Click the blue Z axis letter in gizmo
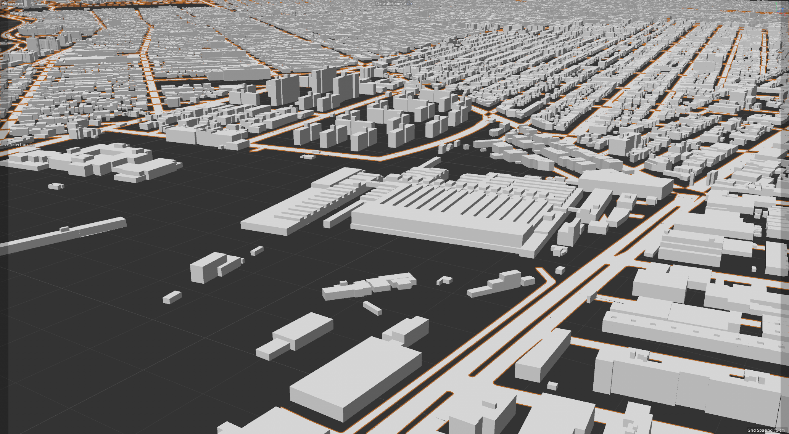Viewport: 789px width, 434px height. point(783,10)
